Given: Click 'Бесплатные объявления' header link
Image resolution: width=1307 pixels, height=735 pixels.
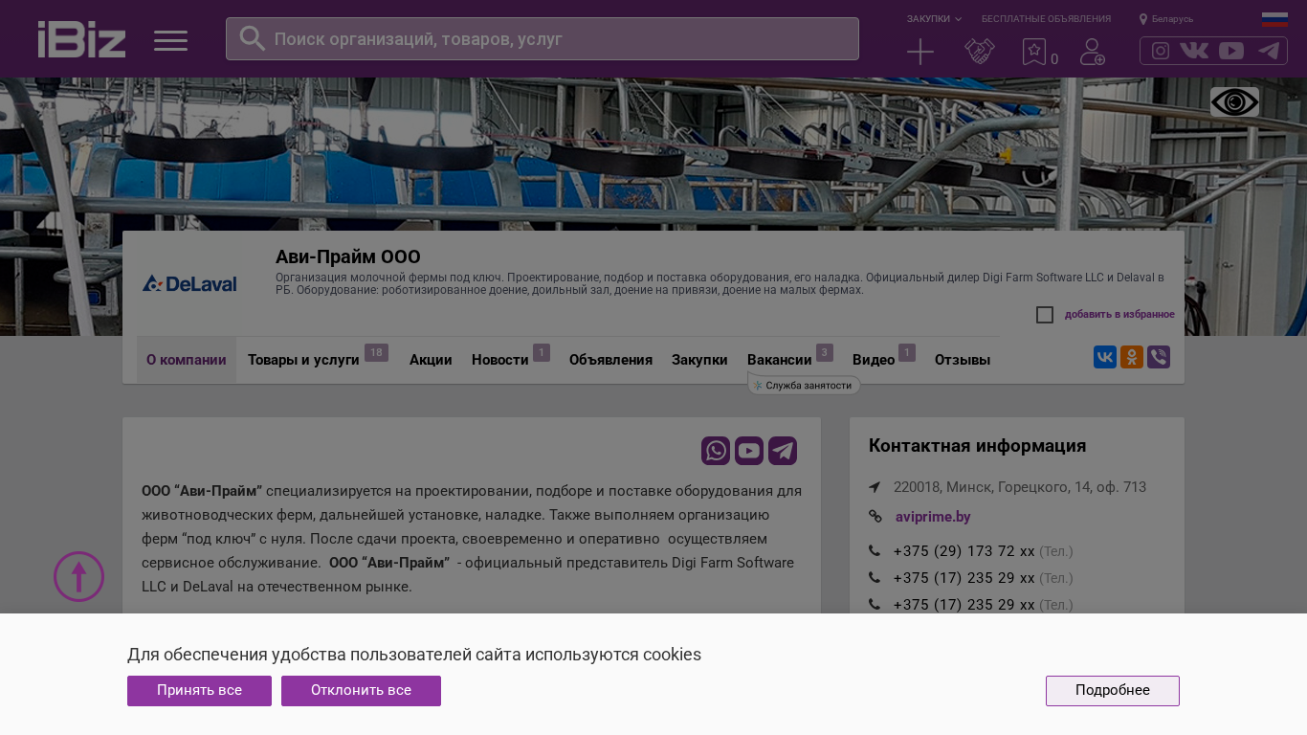Looking at the screenshot, I should coord(1046,19).
